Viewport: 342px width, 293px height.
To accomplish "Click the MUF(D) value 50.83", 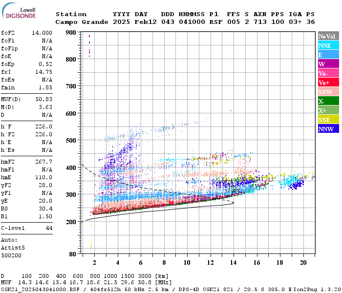I will [44, 99].
